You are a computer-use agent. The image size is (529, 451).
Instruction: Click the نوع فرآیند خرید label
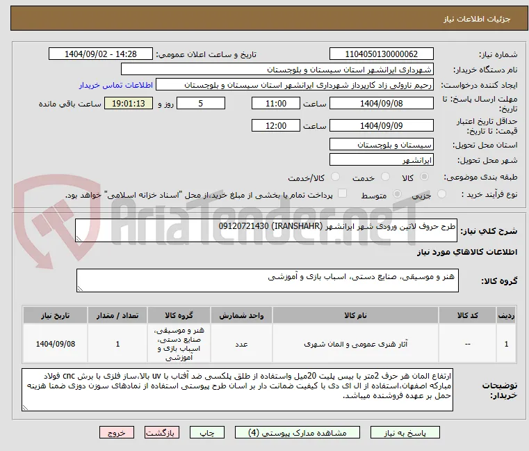(489, 194)
